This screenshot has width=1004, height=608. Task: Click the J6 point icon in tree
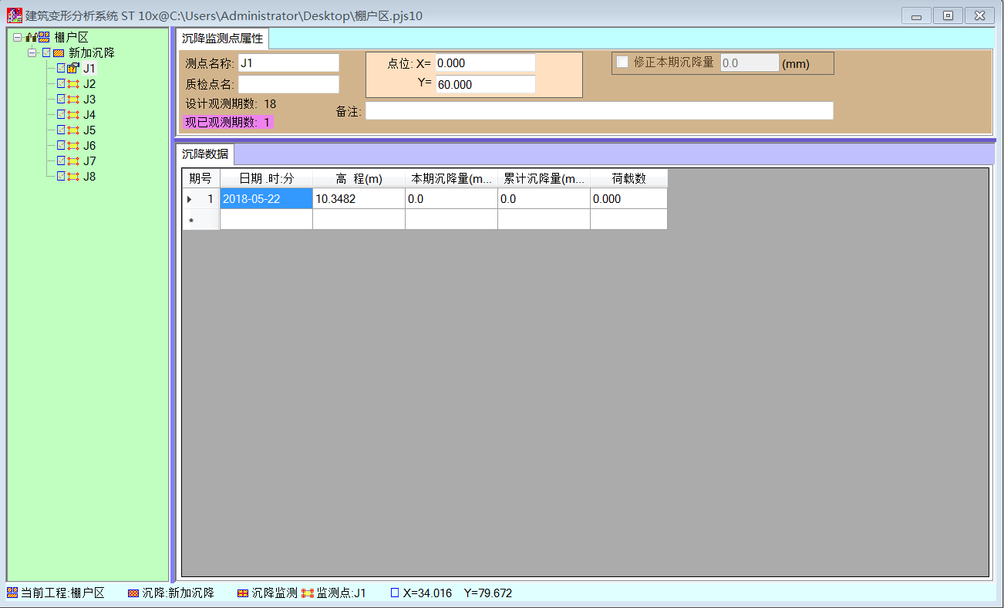pos(73,146)
